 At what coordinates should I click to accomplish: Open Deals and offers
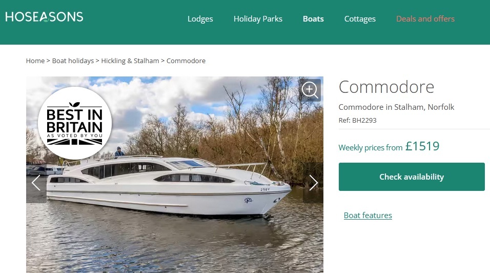pyautogui.click(x=425, y=19)
